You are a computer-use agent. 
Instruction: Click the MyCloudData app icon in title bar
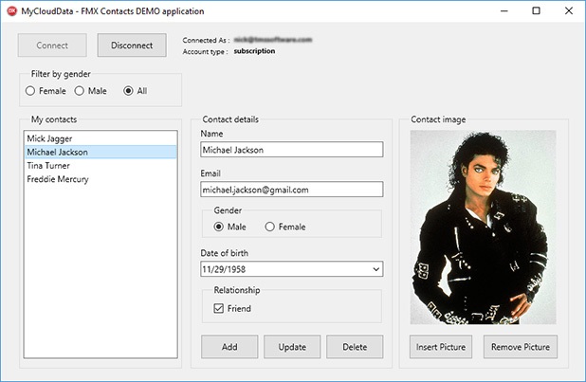[12, 11]
